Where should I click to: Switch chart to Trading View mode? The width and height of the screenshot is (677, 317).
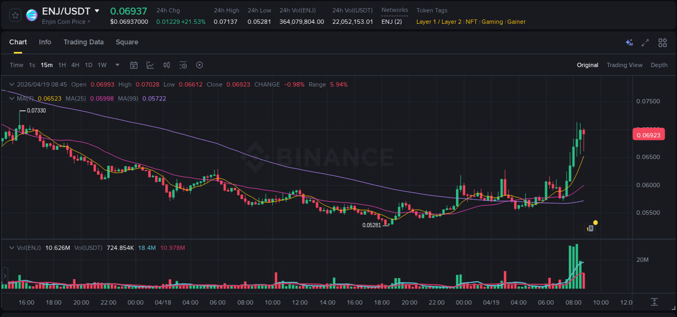pos(624,65)
